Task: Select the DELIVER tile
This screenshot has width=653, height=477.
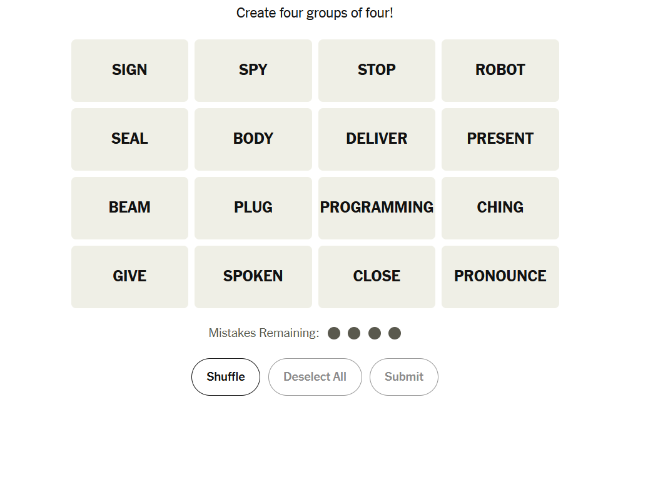Action: coord(377,139)
